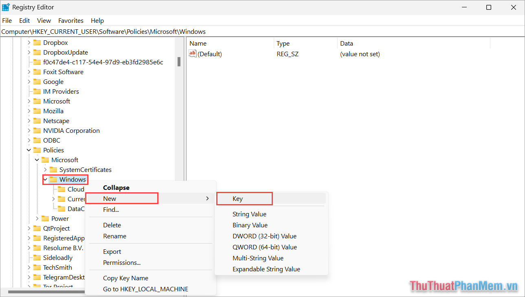
Task: Collapse the Policies key chevron
Action: tap(29, 150)
